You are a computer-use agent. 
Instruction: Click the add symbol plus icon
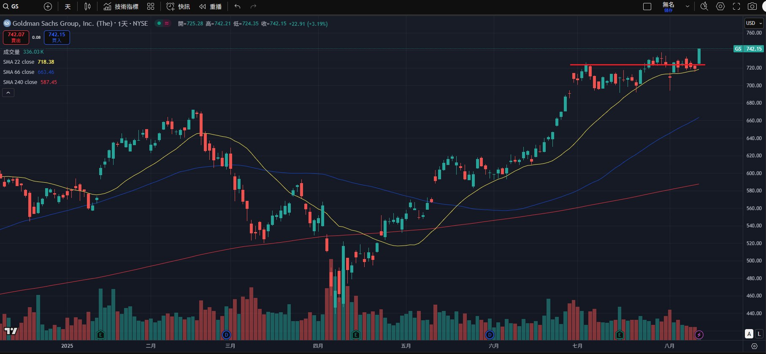coord(48,6)
